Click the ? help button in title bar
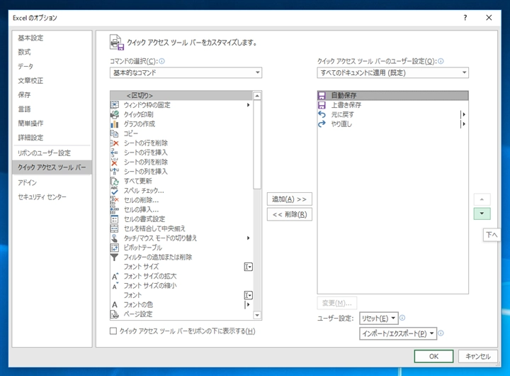510x376 pixels. 465,18
